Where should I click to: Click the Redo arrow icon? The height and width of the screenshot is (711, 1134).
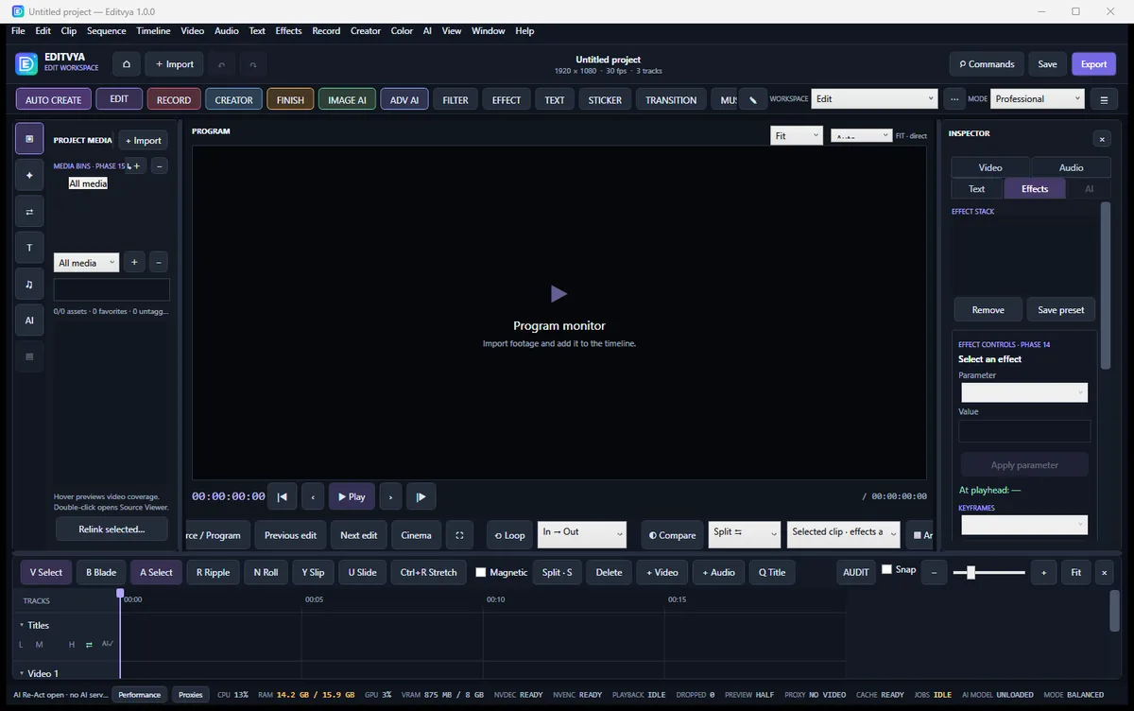[253, 64]
